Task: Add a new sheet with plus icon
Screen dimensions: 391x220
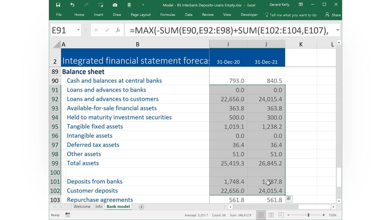Action: coord(141,207)
